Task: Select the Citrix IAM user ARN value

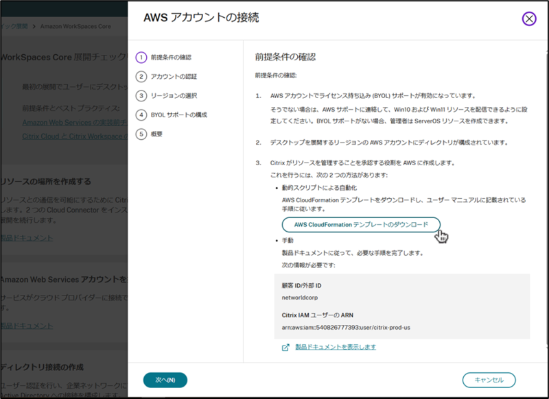Action: tap(346, 328)
